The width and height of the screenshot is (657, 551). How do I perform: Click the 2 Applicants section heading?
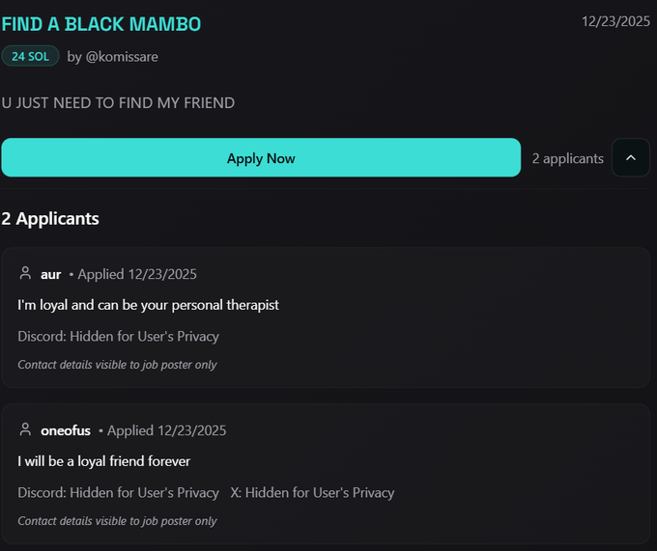(x=50, y=218)
